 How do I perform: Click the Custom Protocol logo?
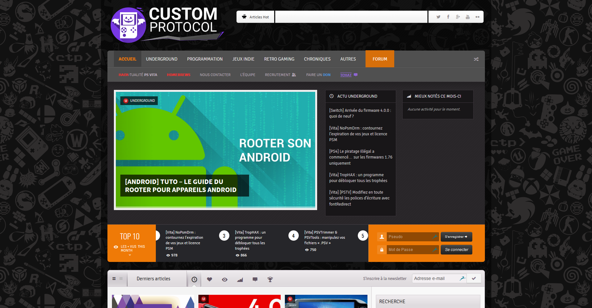click(167, 25)
